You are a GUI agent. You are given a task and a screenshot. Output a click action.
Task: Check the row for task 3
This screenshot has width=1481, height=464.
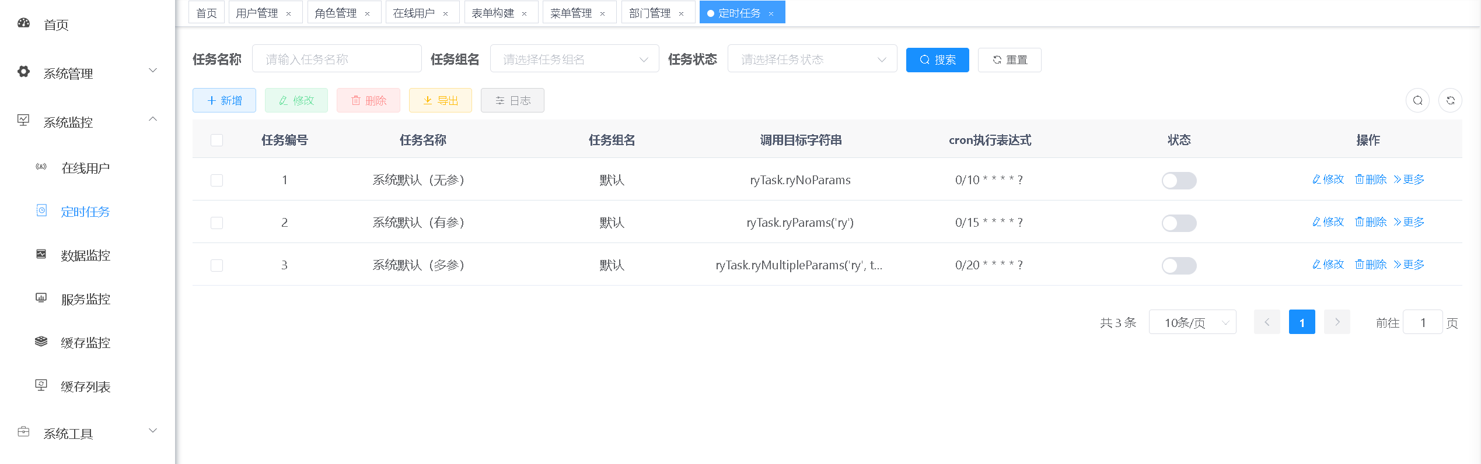coord(216,265)
